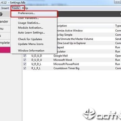
Task: Open the sidebar tab ending in 'mplete'
Action: click(5, 43)
